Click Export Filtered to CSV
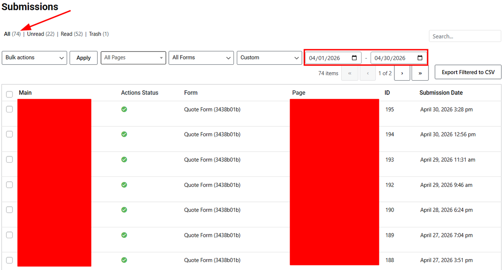The width and height of the screenshot is (503, 270). 468,72
